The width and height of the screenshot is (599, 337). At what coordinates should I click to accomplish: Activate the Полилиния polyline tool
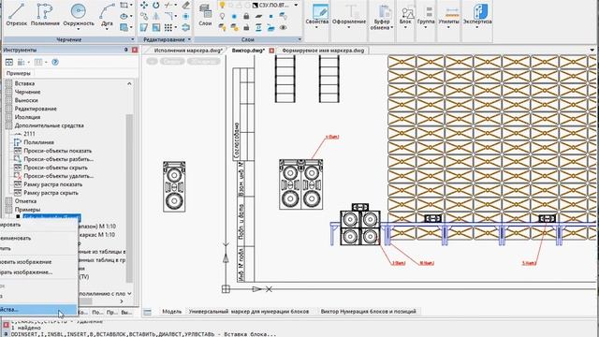pyautogui.click(x=45, y=15)
